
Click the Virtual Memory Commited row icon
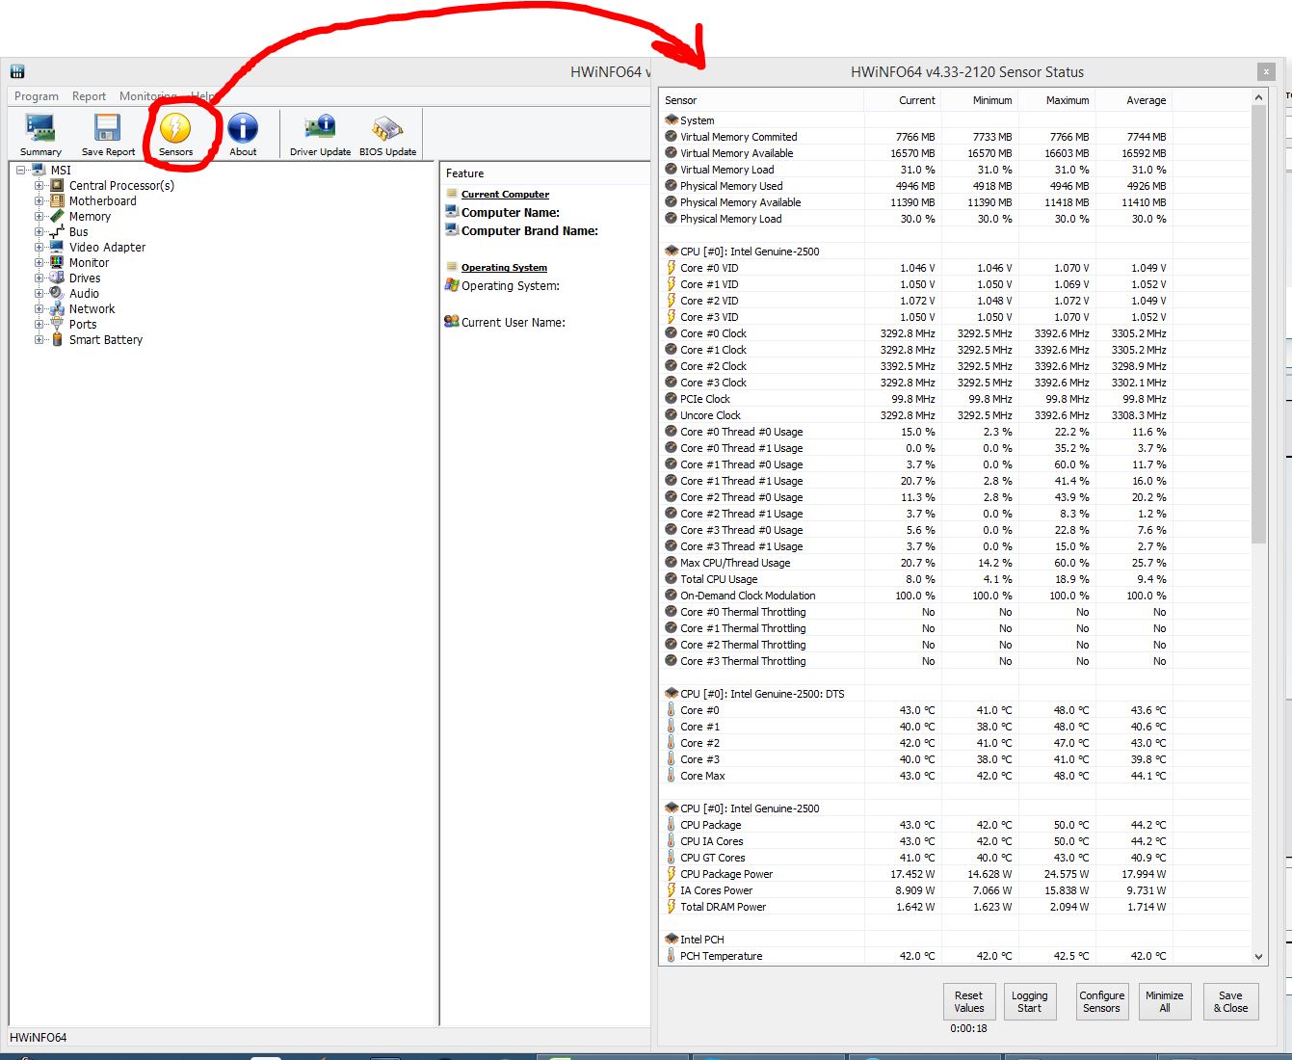(x=672, y=137)
